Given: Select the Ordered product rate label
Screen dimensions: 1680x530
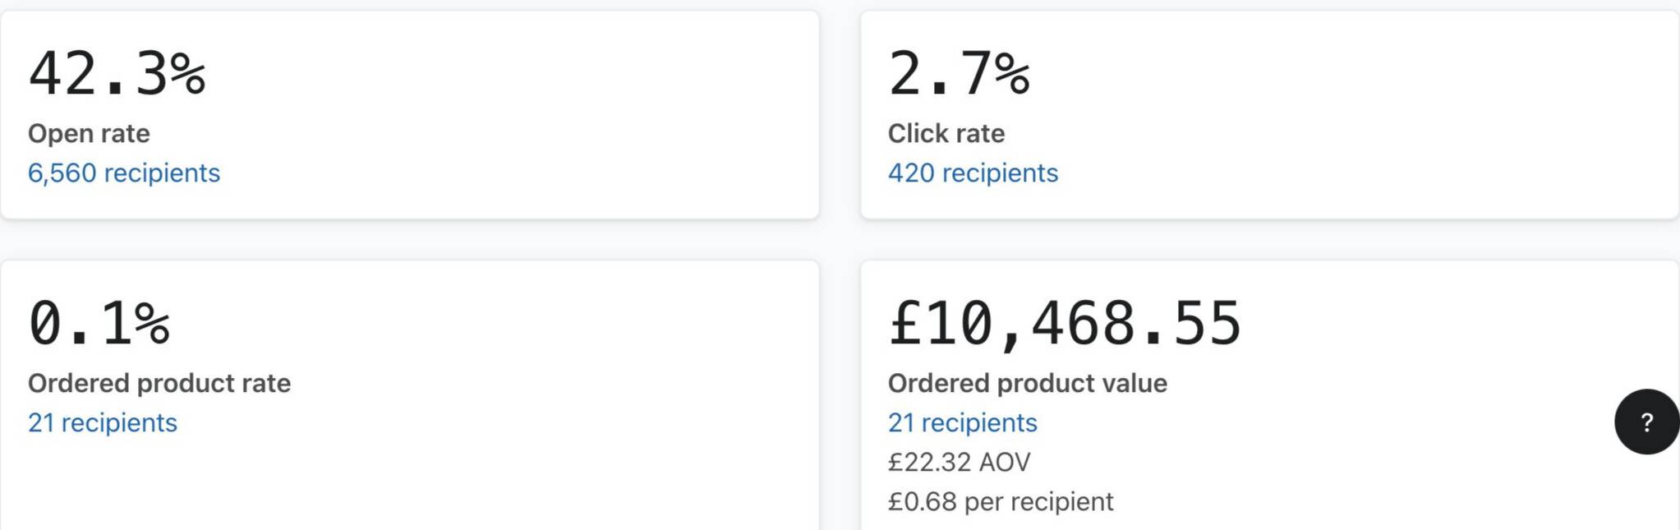Looking at the screenshot, I should coord(159,383).
